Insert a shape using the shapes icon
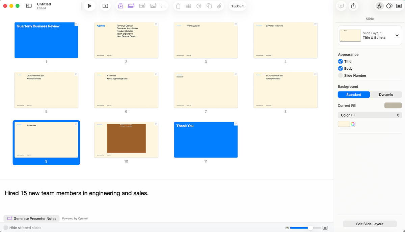This screenshot has width=405, height=232. 209,6
